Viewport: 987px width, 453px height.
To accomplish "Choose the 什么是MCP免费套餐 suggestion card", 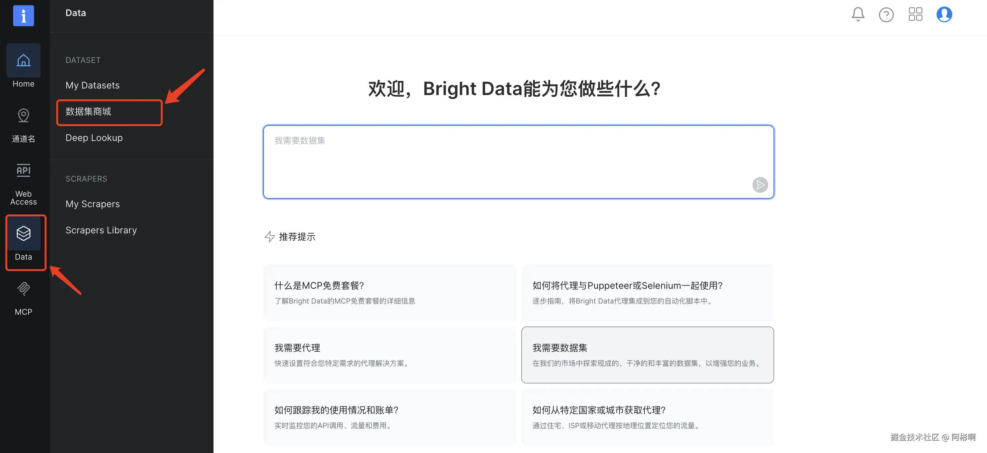I will click(389, 292).
